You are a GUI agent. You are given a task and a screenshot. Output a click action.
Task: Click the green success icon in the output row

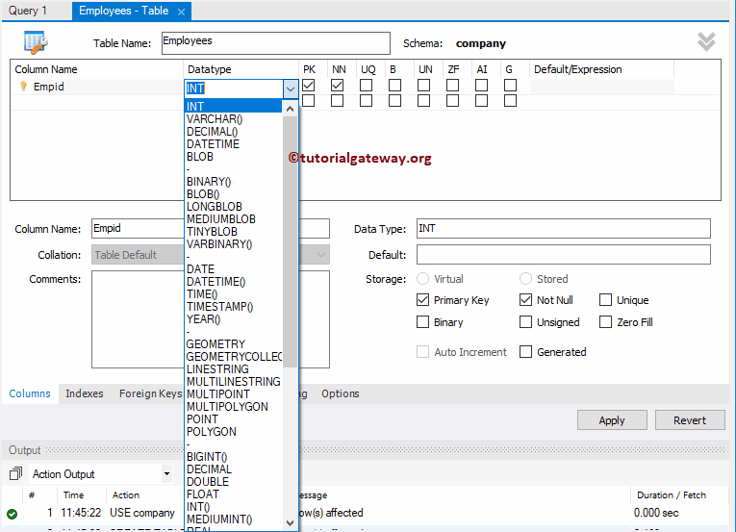pos(13,514)
